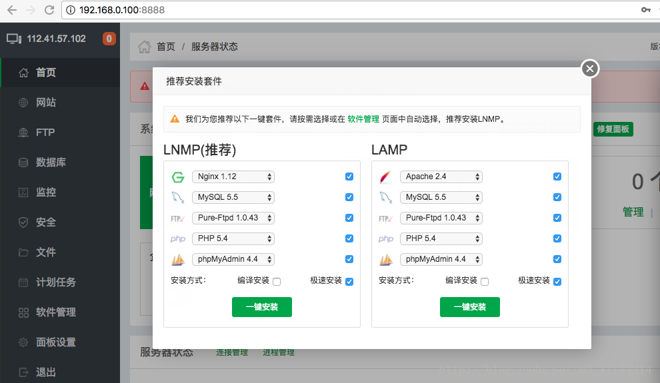Uncheck Apache 2.4 in LAMP
660x383 pixels.
point(557,177)
